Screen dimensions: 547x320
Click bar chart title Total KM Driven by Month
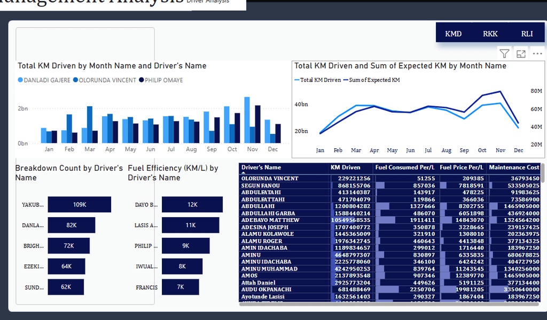pos(112,66)
